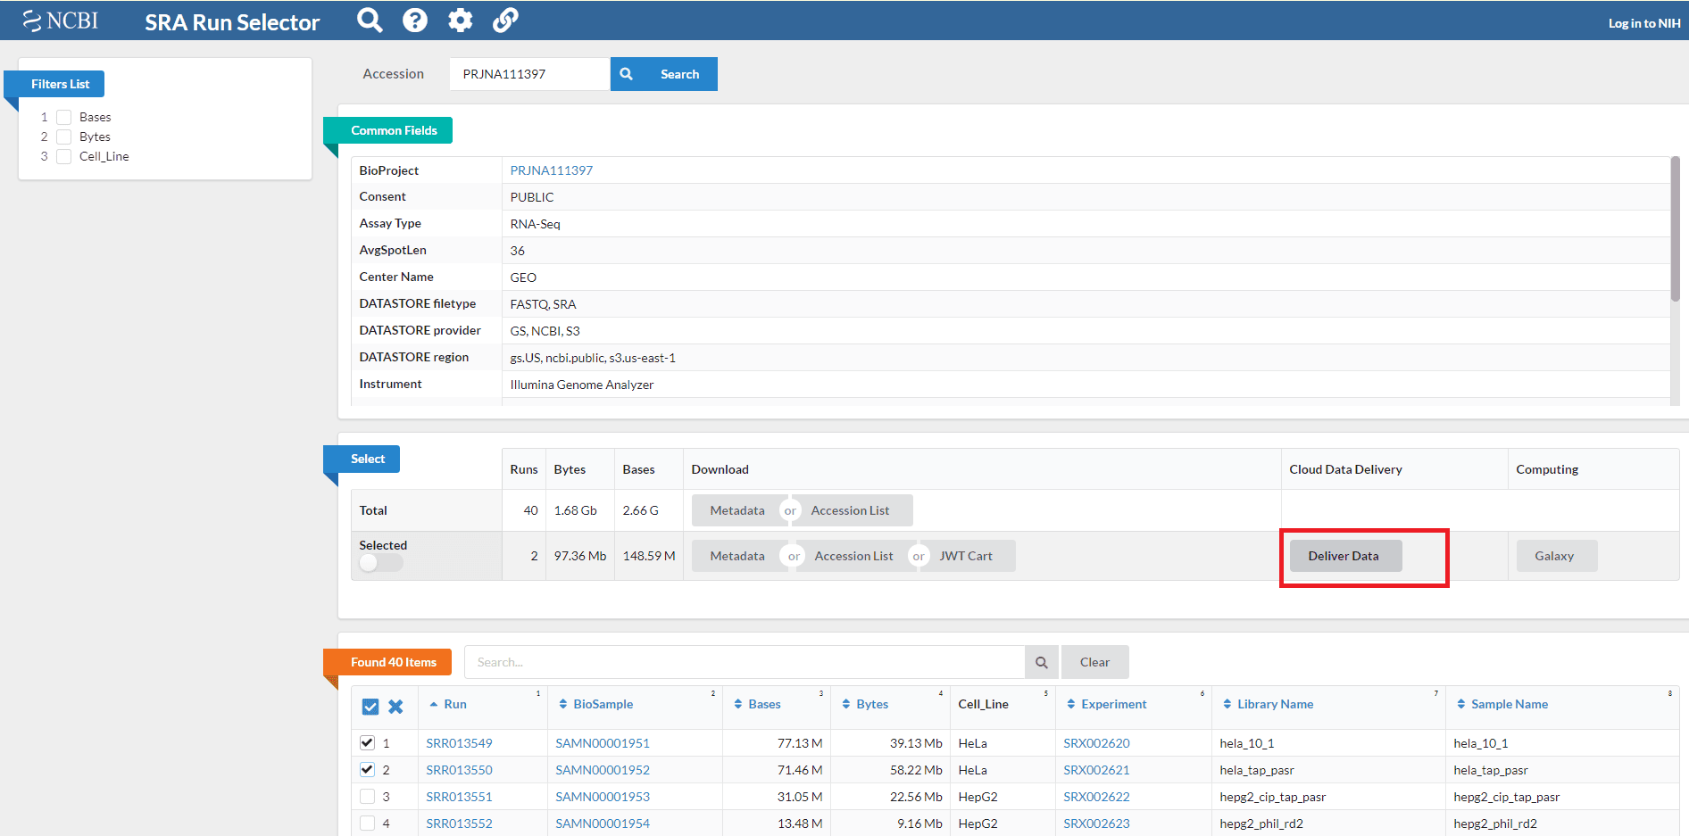The height and width of the screenshot is (836, 1689).
Task: Open experiment SRX002622 link
Action: pos(1096,797)
